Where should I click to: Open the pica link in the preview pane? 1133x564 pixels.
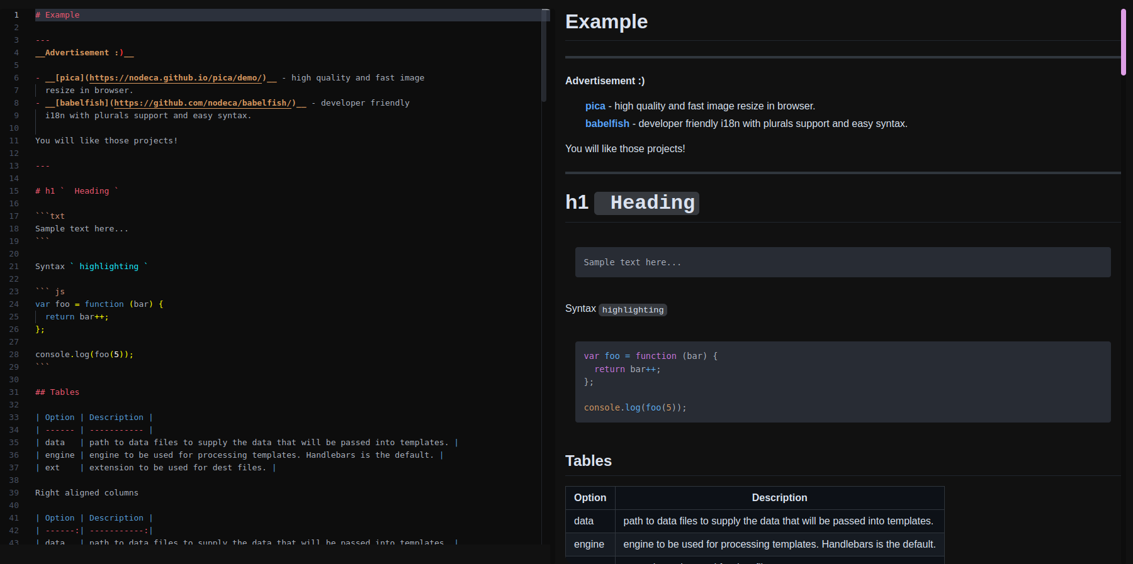[595, 106]
